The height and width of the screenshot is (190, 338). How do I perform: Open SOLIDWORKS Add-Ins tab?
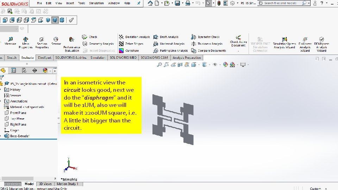coord(71,57)
